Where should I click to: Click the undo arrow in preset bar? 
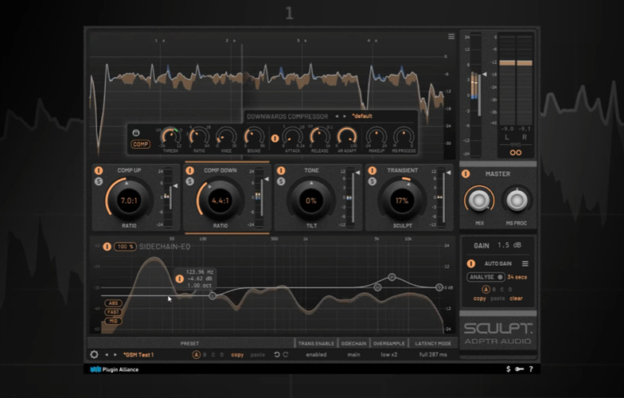tap(276, 354)
